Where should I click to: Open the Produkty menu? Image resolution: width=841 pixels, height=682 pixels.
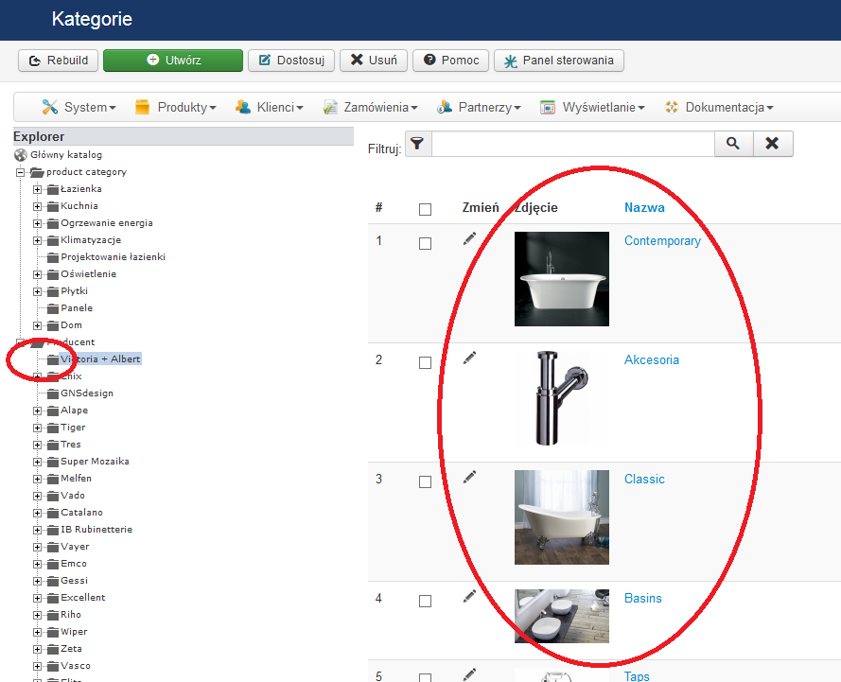pyautogui.click(x=175, y=107)
